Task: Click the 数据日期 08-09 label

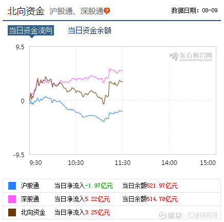Action: click(x=194, y=10)
